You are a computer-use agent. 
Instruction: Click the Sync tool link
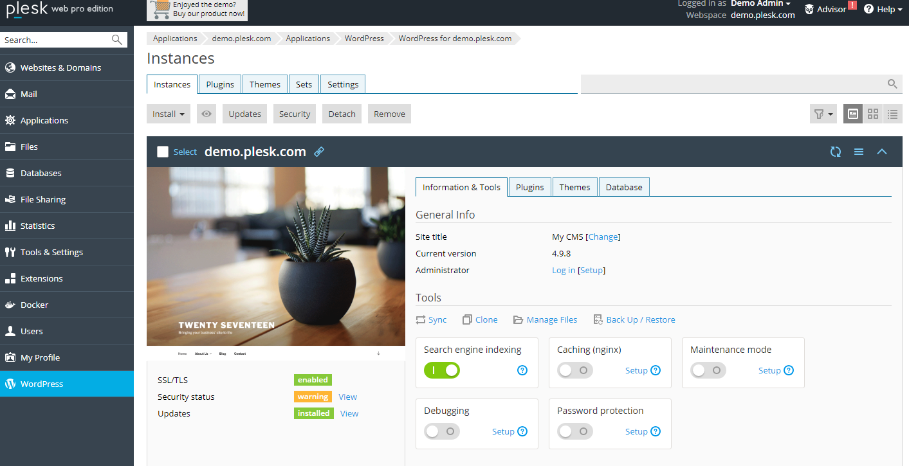click(431, 319)
